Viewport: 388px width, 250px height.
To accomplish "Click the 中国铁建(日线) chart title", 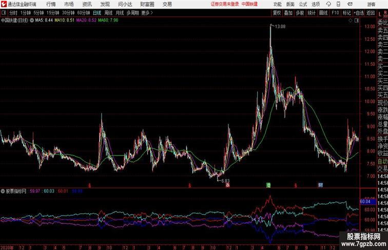I will [x=14, y=21].
